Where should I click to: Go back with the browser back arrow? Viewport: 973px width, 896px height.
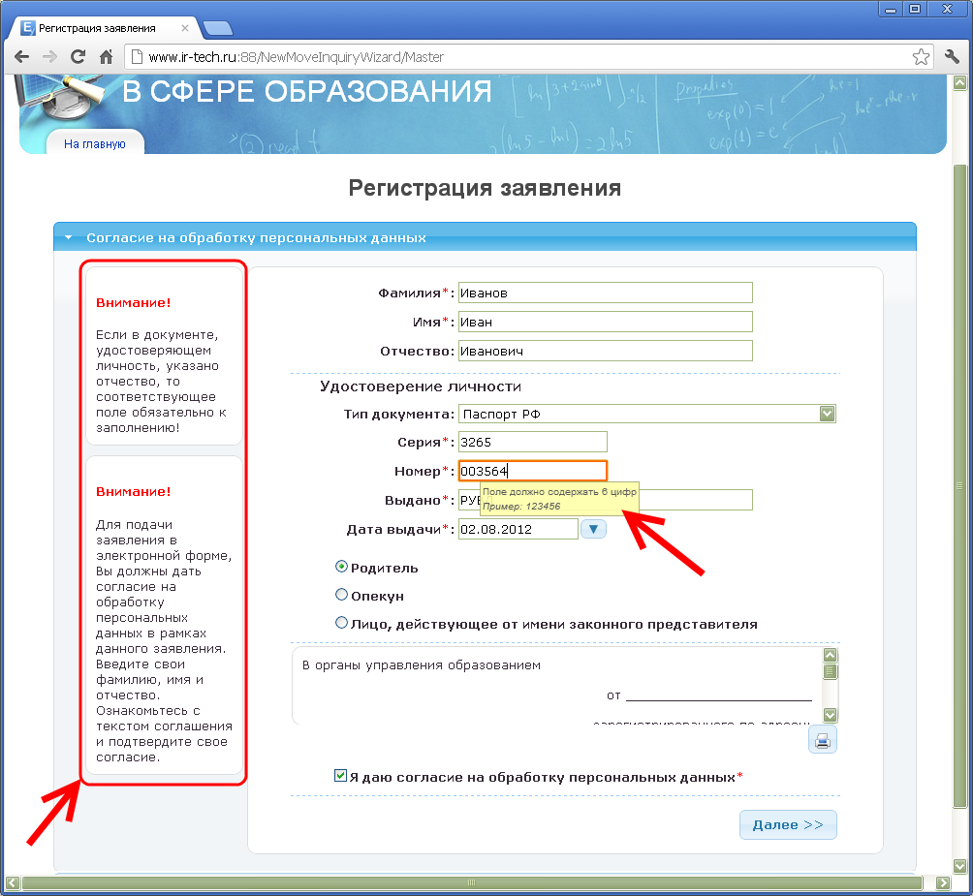[x=21, y=57]
